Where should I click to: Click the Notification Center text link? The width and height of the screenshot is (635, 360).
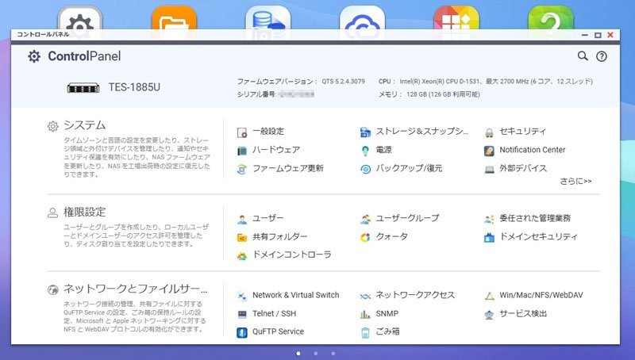tap(532, 150)
